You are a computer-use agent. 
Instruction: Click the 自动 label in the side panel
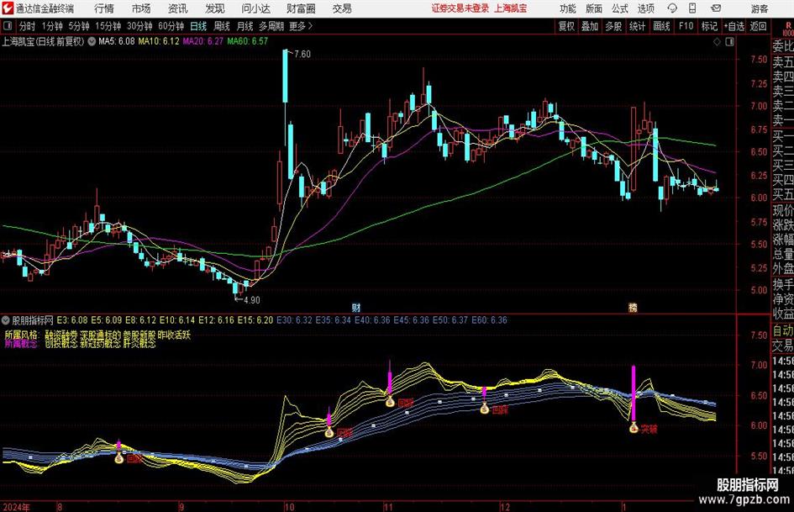pyautogui.click(x=783, y=331)
